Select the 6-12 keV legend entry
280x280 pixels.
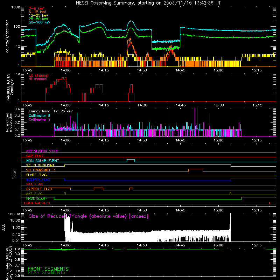(x=37, y=12)
